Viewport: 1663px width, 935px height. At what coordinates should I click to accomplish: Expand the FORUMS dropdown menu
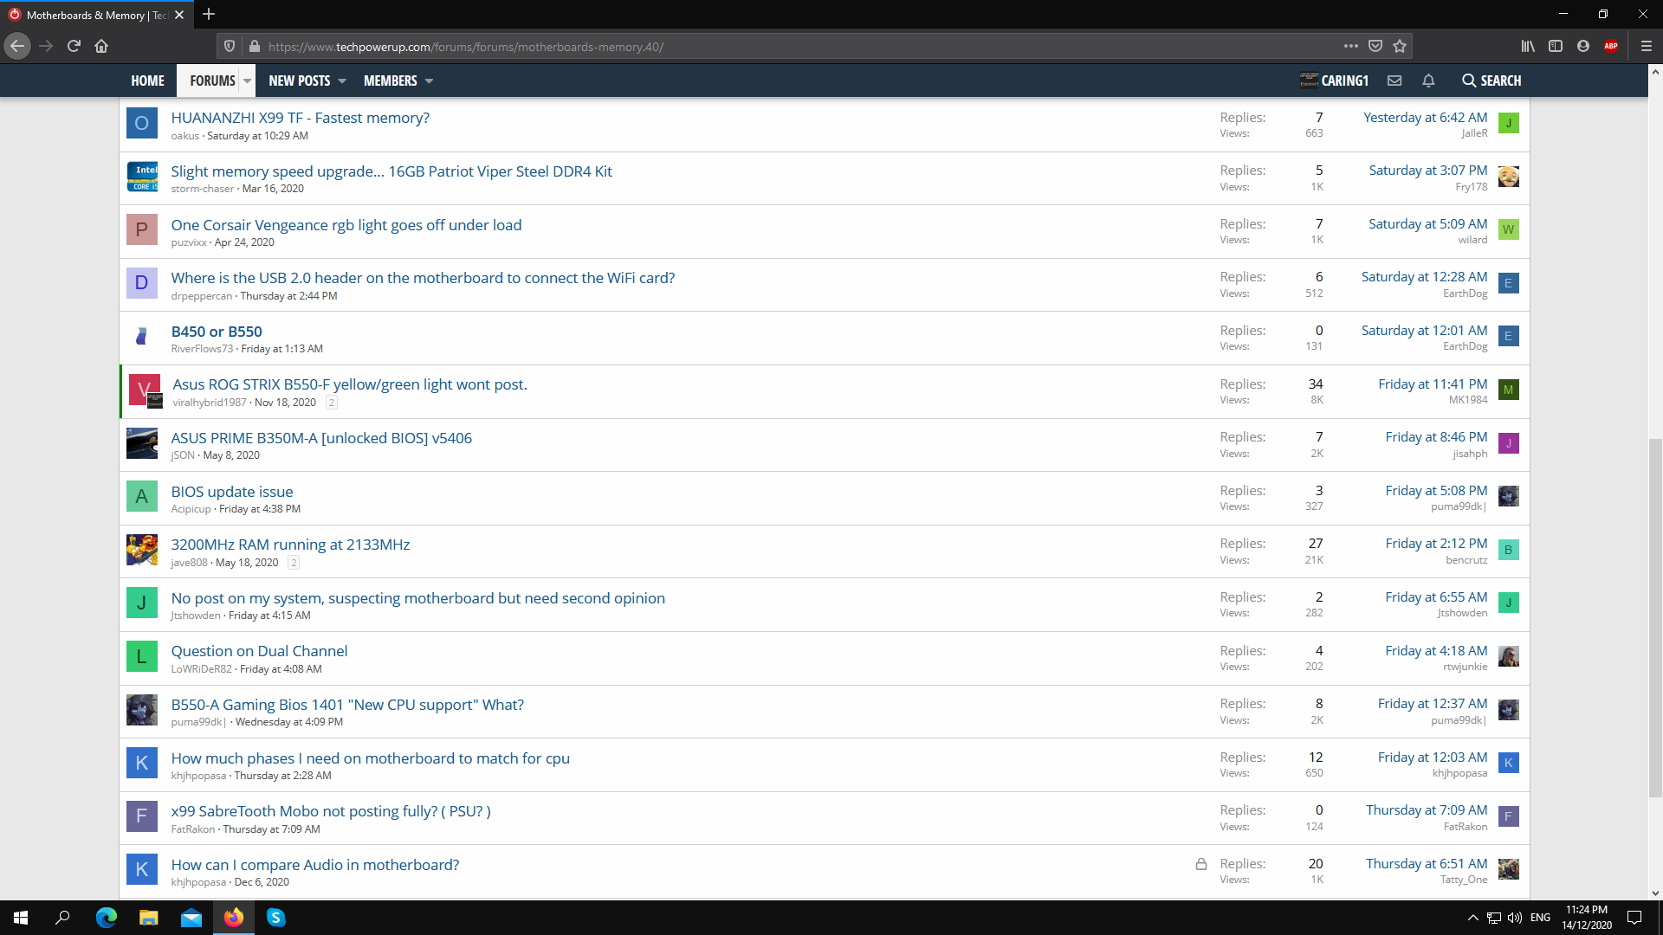coord(247,80)
